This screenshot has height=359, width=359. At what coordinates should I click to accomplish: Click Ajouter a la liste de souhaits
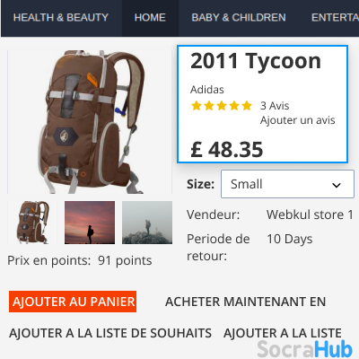pyautogui.click(x=110, y=333)
